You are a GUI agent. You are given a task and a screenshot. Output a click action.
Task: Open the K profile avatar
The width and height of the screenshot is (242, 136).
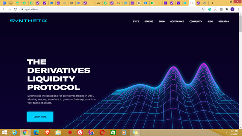pyautogui.click(x=233, y=9)
